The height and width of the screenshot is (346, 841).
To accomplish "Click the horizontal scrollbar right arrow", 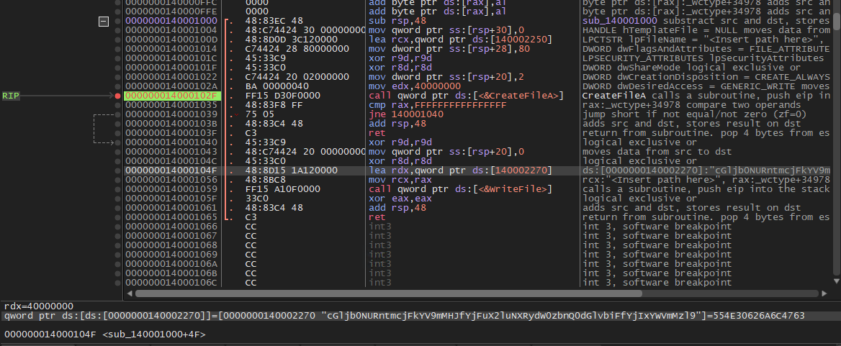I will coord(825,293).
